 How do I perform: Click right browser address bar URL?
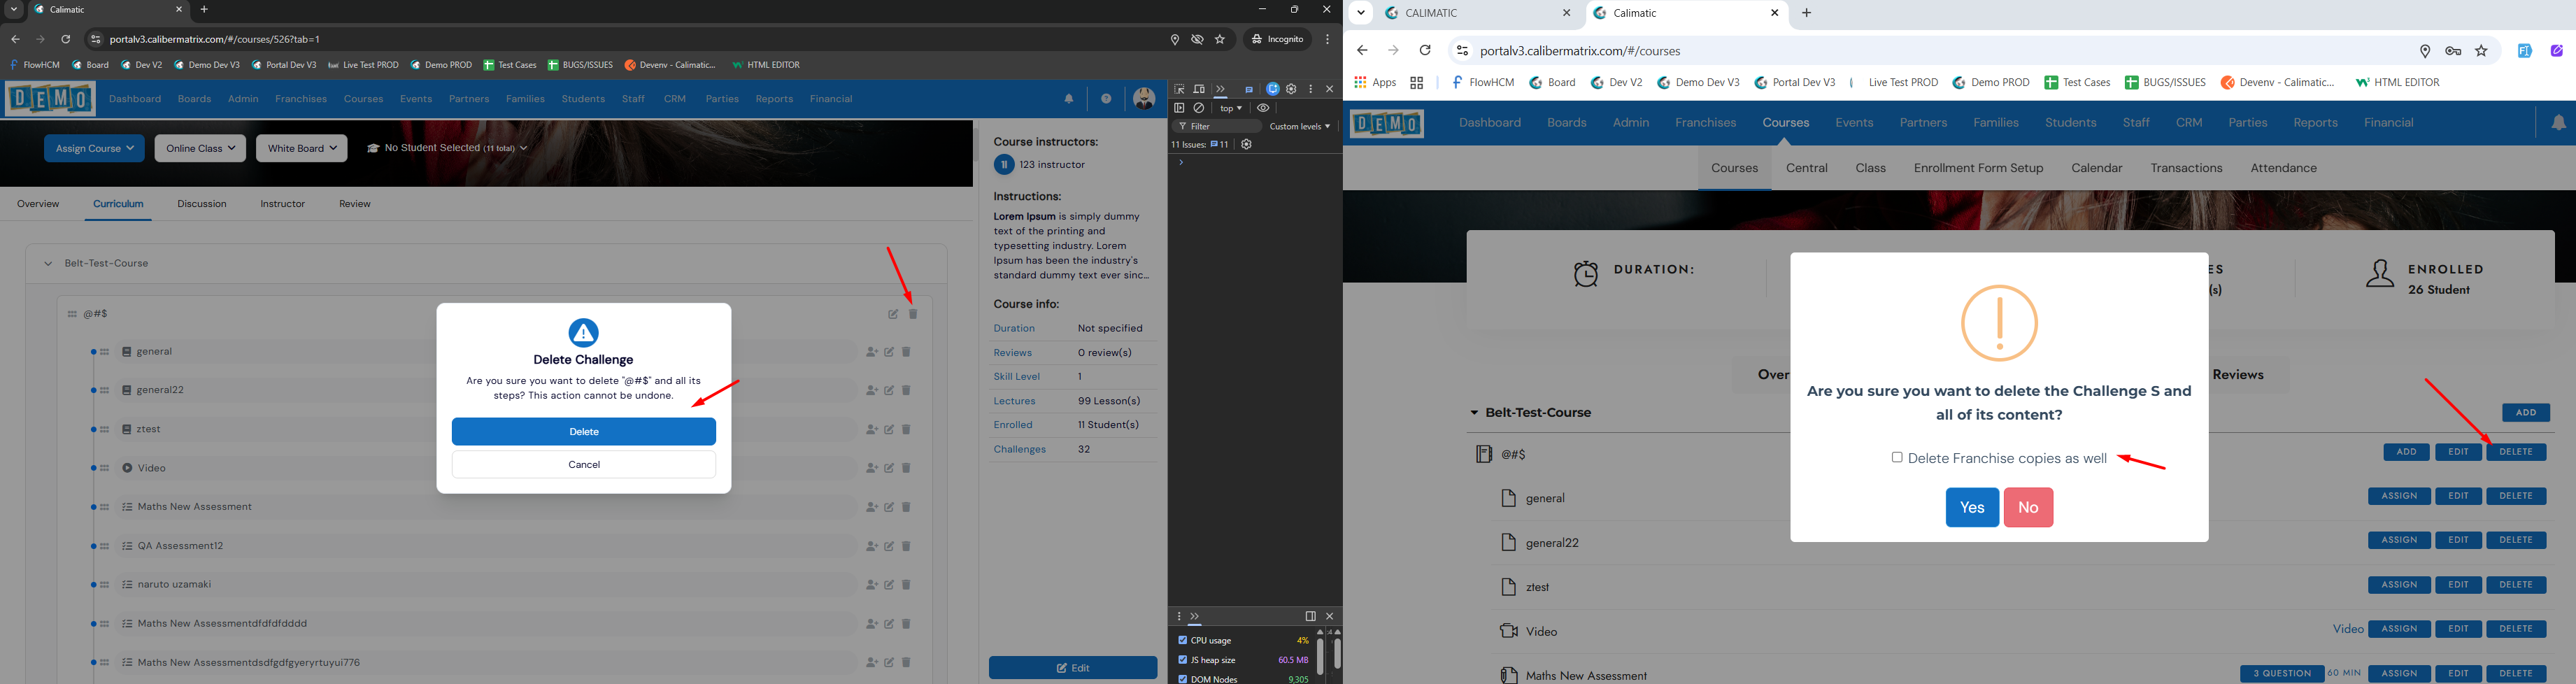click(1580, 51)
